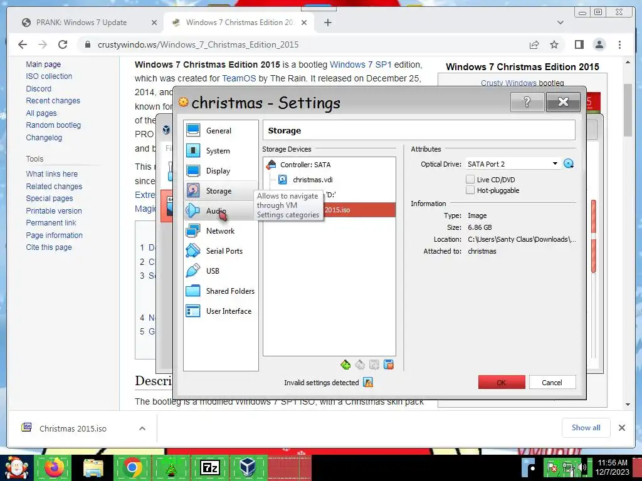Open Discord sidebar link
Screen dimensions: 642x481
tap(38, 88)
